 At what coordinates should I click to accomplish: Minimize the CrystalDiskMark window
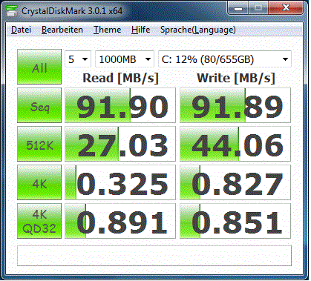point(238,9)
